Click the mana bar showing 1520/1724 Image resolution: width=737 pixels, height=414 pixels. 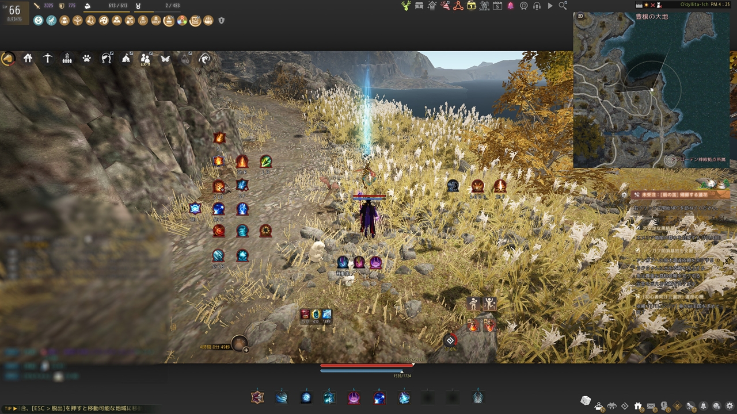point(367,371)
